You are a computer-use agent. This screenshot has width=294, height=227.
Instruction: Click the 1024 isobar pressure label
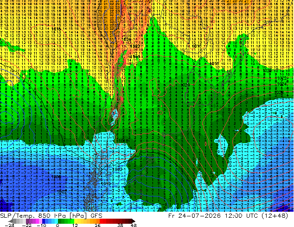click(x=282, y=84)
